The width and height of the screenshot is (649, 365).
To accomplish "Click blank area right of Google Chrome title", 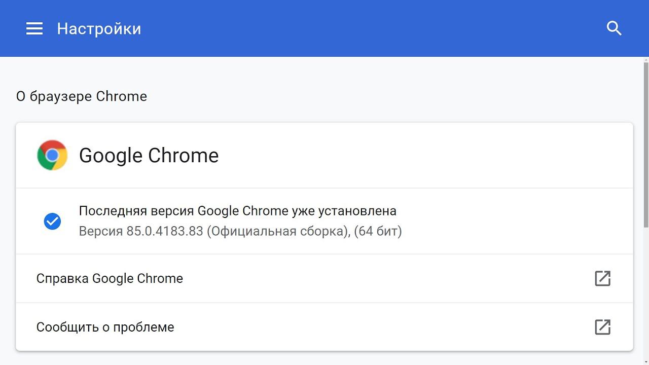I will click(406, 155).
